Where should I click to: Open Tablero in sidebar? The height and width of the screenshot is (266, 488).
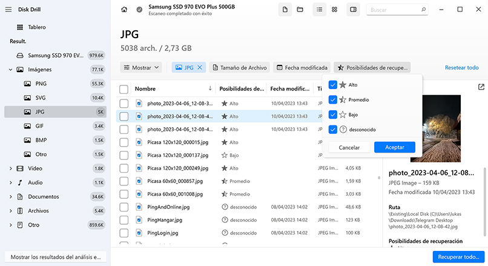point(55,27)
